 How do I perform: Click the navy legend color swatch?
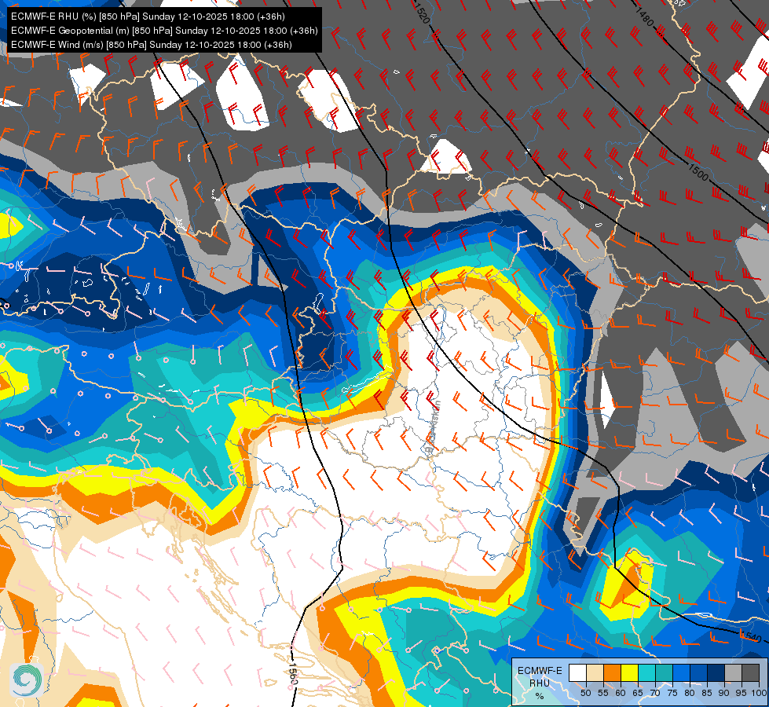click(716, 672)
